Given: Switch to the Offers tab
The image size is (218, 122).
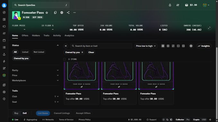Looking at the screenshot, I should (x=25, y=35).
